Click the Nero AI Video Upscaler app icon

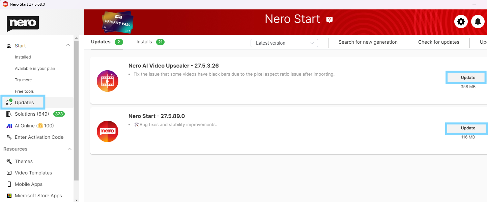(108, 81)
